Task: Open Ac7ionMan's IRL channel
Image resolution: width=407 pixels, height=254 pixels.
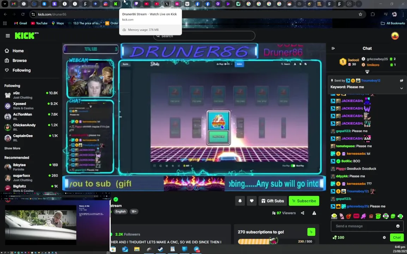Action: (31, 116)
